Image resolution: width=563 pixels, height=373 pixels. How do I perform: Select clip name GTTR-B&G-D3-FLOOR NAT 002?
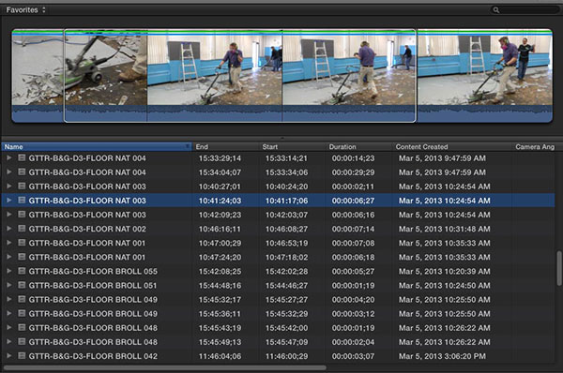(x=87, y=229)
